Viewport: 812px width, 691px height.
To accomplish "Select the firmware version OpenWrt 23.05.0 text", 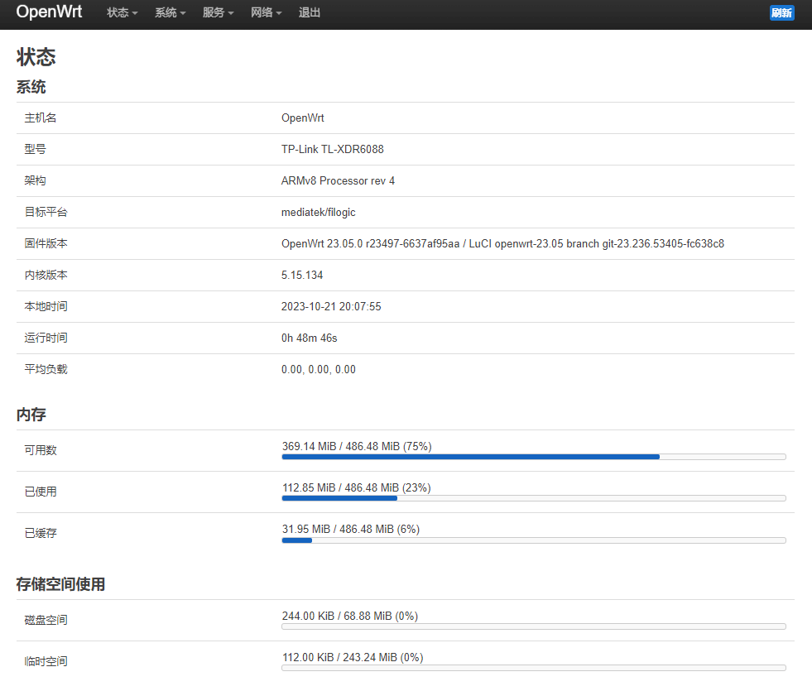I will 502,243.
